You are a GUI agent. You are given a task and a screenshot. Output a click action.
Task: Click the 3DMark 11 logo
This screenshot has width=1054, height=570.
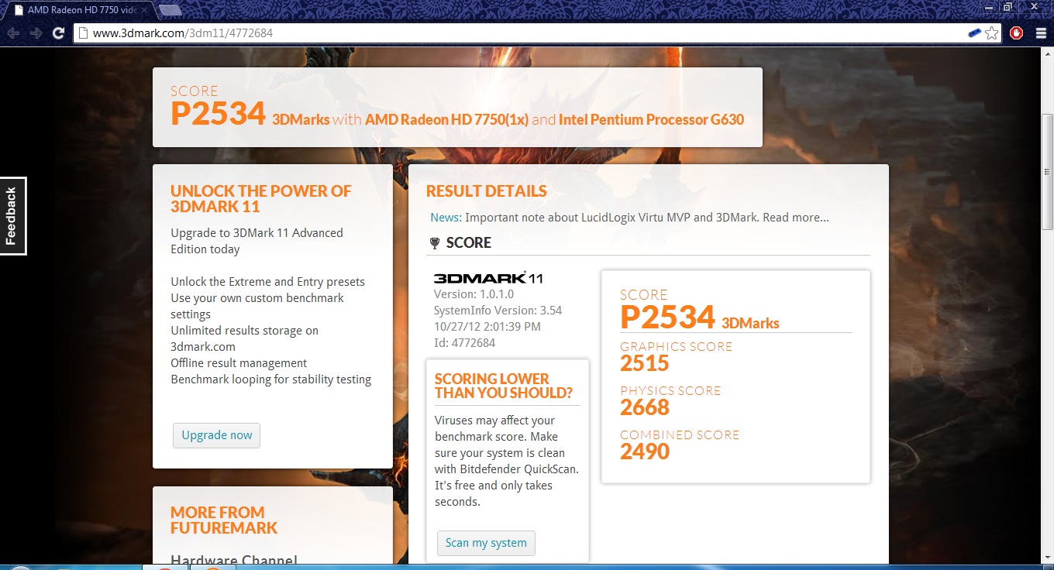click(488, 277)
